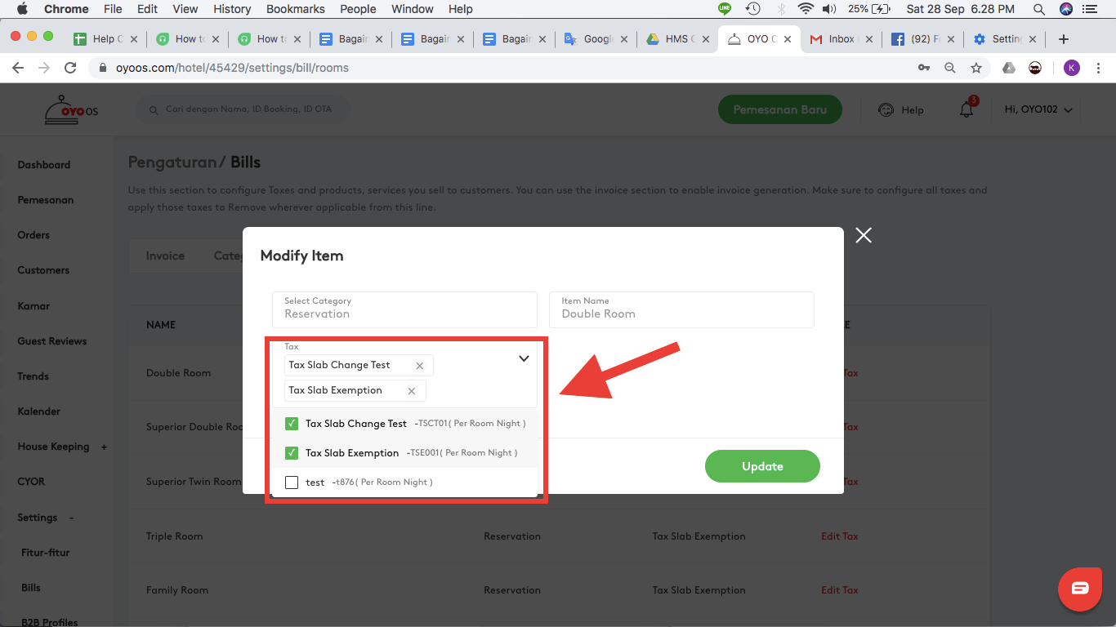Viewport: 1116px width, 627px height.
Task: Click the volume icon in menu bar
Action: click(x=830, y=9)
